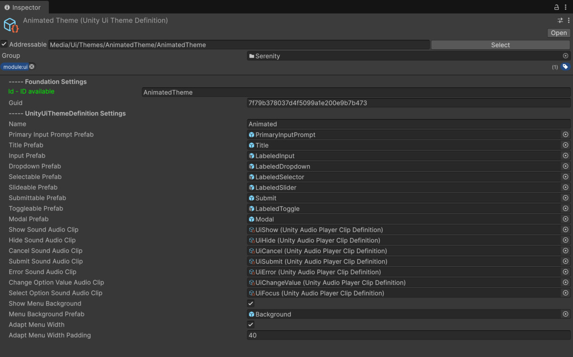
Task: Click the Adapt Menu Width Padding label
Action: coord(50,335)
